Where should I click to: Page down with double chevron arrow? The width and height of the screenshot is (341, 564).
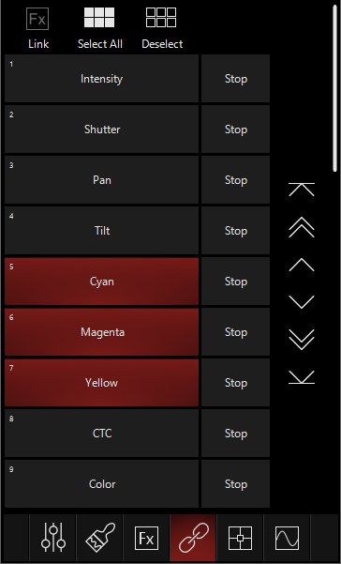click(x=302, y=340)
